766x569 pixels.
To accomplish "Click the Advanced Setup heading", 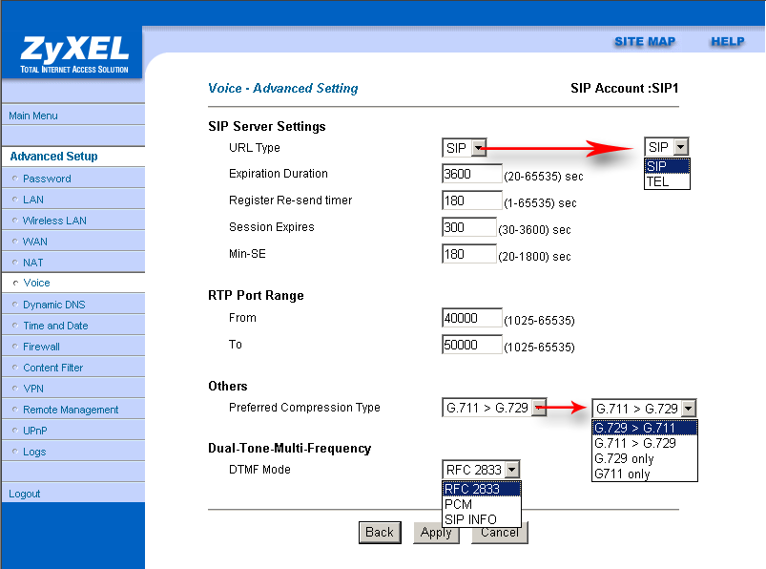I will coord(53,157).
